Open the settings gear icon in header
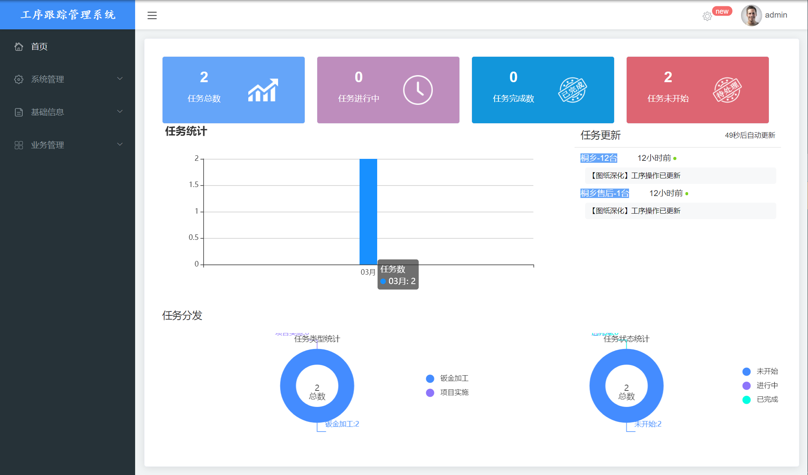 pos(707,16)
